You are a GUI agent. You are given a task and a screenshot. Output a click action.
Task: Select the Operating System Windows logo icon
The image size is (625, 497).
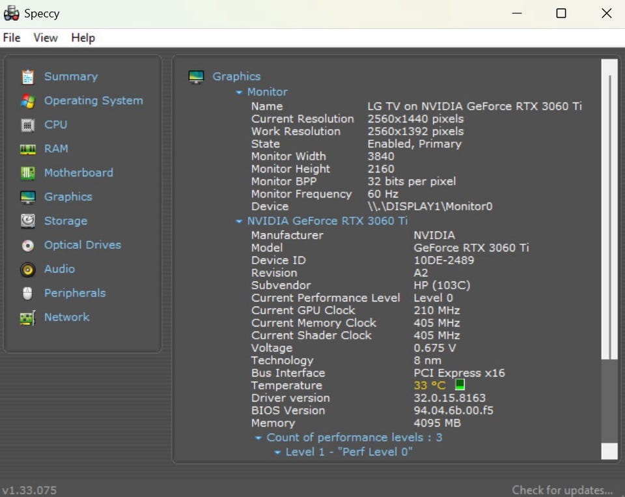tap(27, 101)
